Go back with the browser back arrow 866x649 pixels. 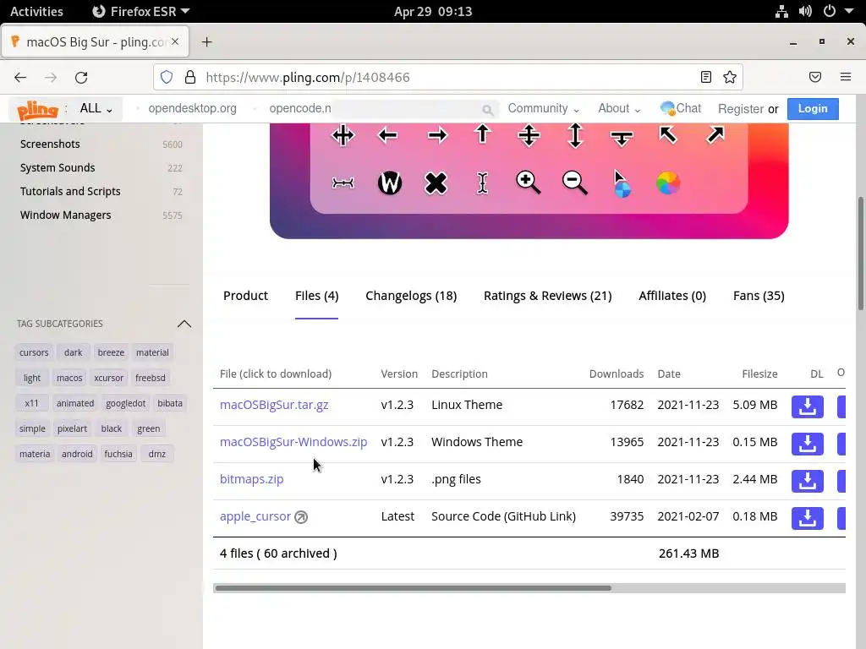(x=20, y=77)
